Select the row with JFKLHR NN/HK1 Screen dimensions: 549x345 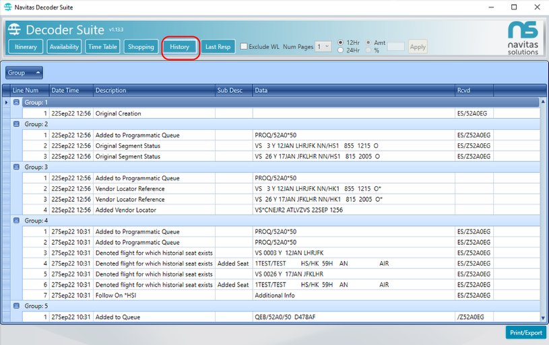click(x=281, y=199)
